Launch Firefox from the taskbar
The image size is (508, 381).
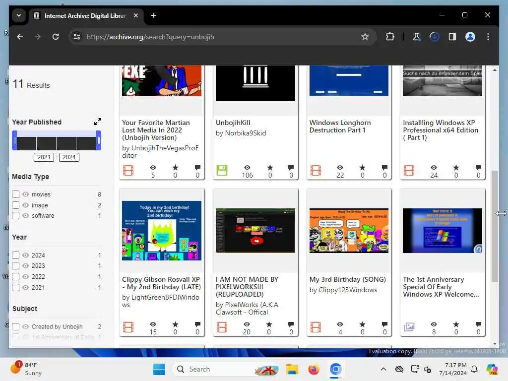[x=314, y=369]
